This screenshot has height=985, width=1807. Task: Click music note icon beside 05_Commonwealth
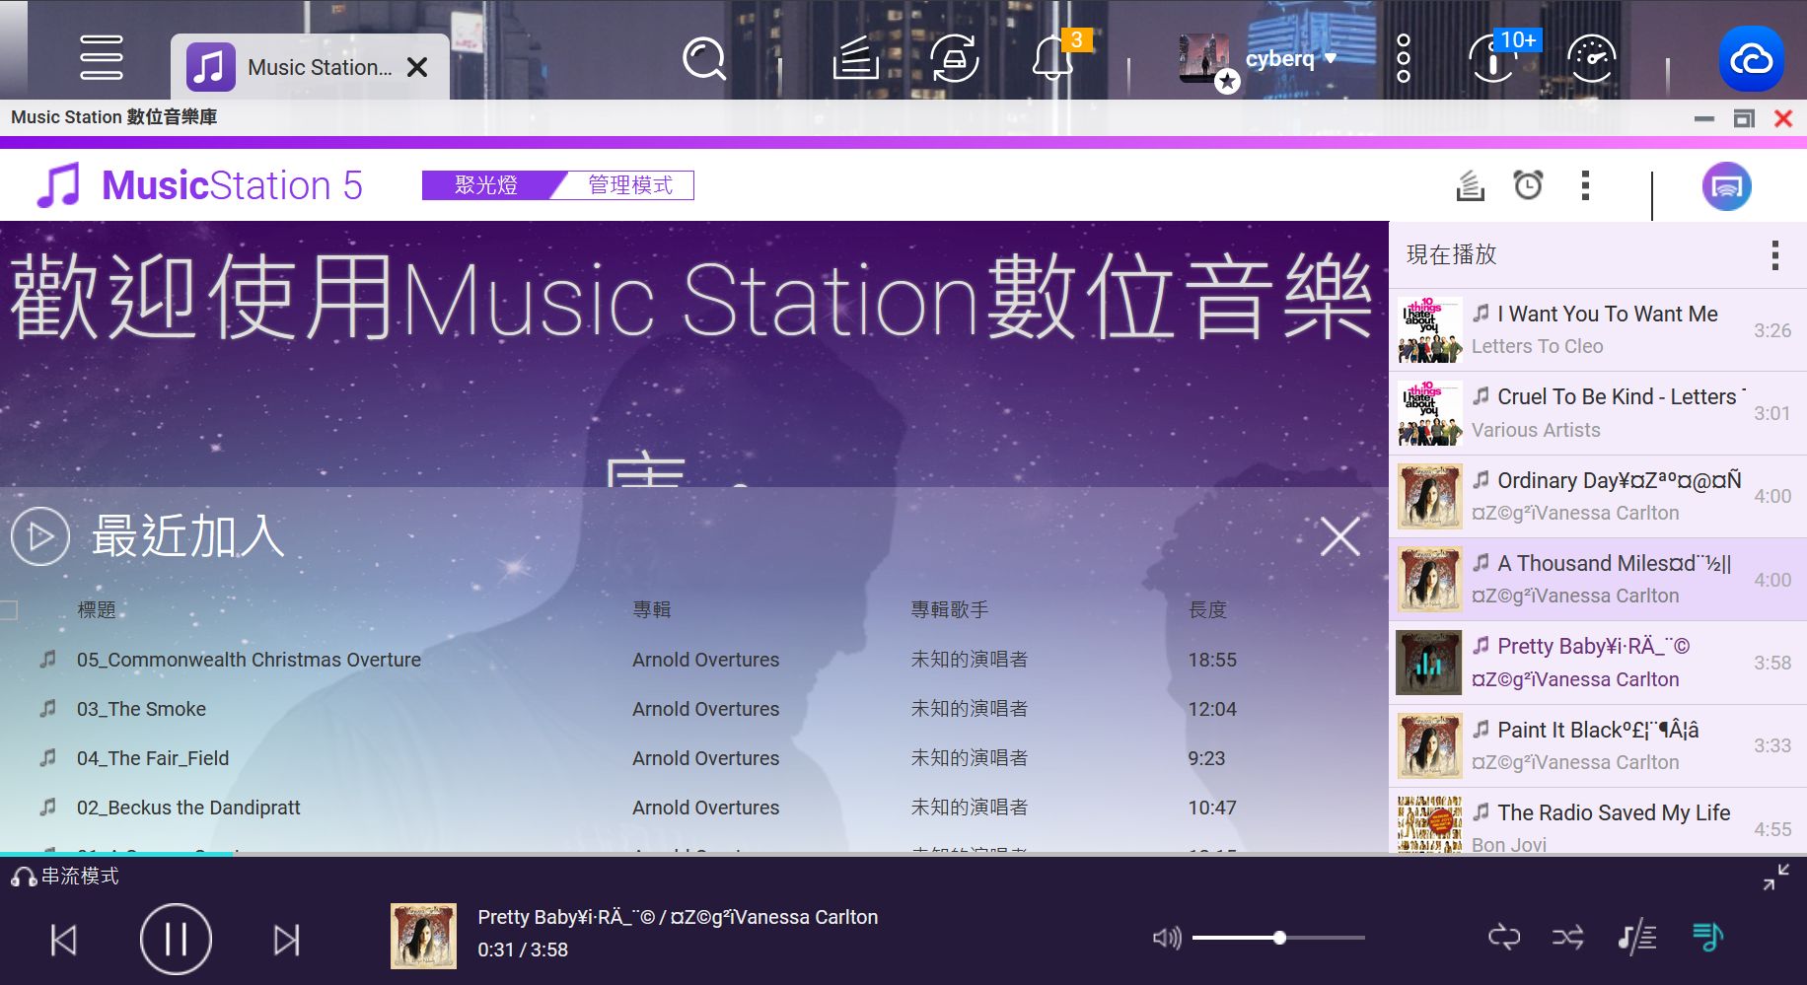[x=47, y=659]
